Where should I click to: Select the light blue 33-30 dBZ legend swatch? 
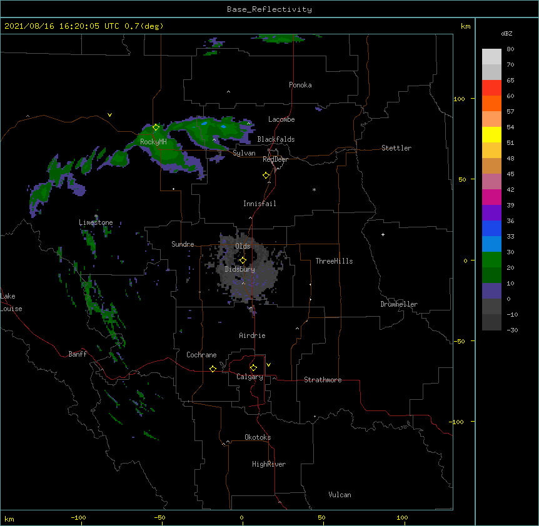(x=491, y=244)
